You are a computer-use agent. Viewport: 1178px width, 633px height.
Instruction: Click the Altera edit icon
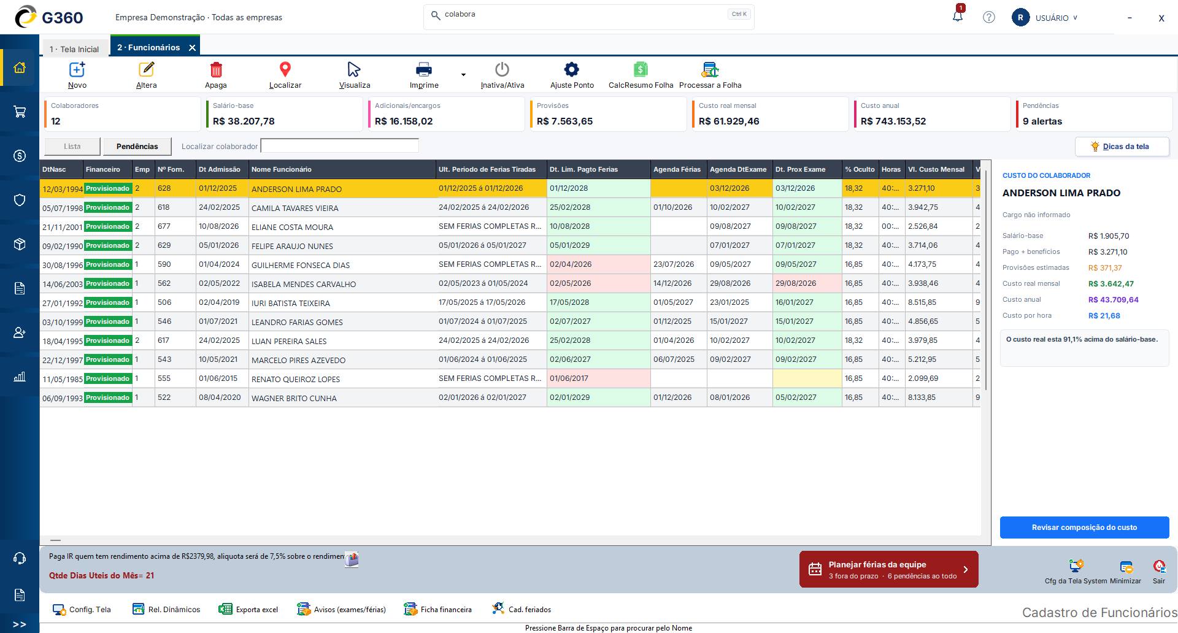point(147,69)
